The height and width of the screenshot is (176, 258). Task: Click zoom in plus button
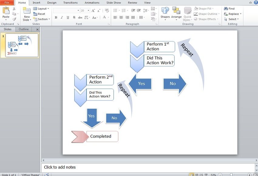[x=249, y=175]
